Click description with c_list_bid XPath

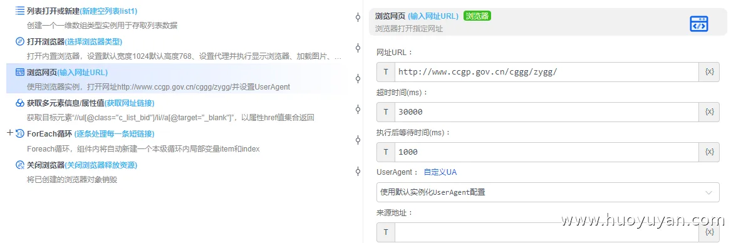[171, 118]
